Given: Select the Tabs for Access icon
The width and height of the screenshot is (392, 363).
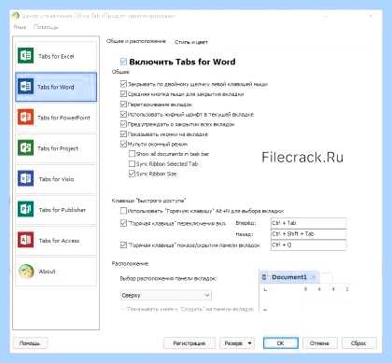Looking at the screenshot, I should coord(25,240).
